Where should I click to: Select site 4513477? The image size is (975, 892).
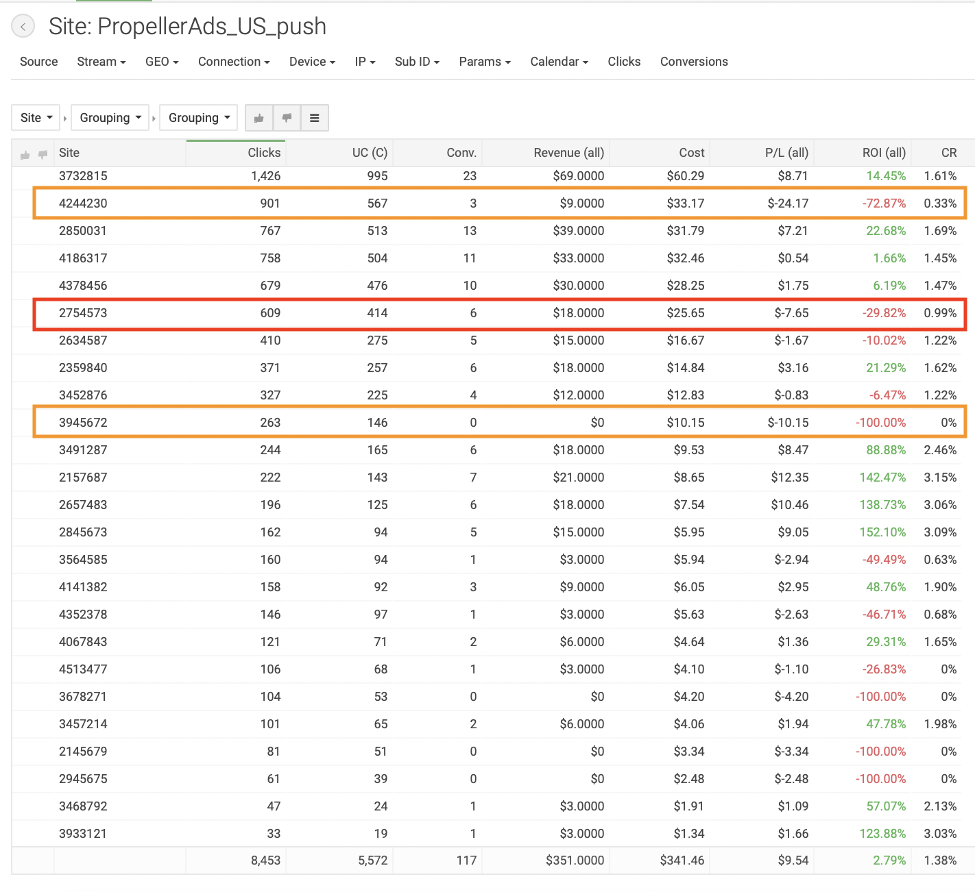83,669
